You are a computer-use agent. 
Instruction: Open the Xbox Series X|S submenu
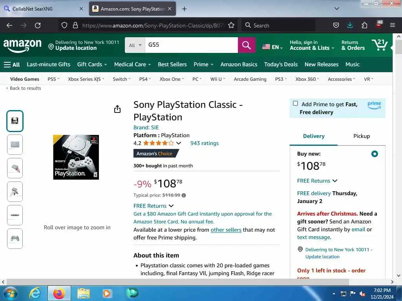tap(86, 79)
